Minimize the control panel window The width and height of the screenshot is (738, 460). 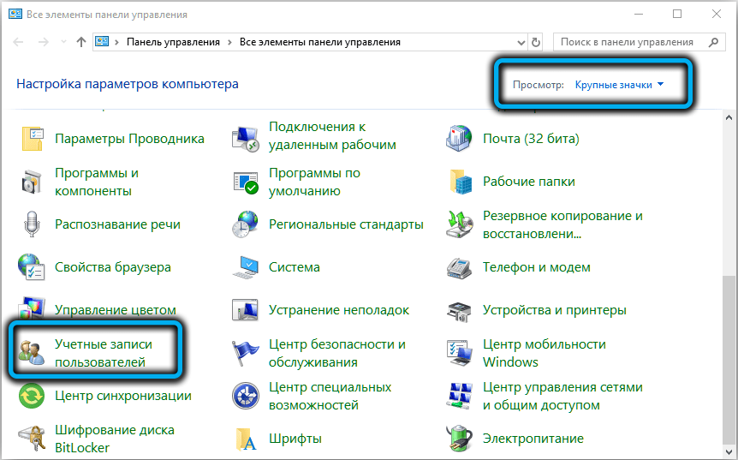click(638, 14)
